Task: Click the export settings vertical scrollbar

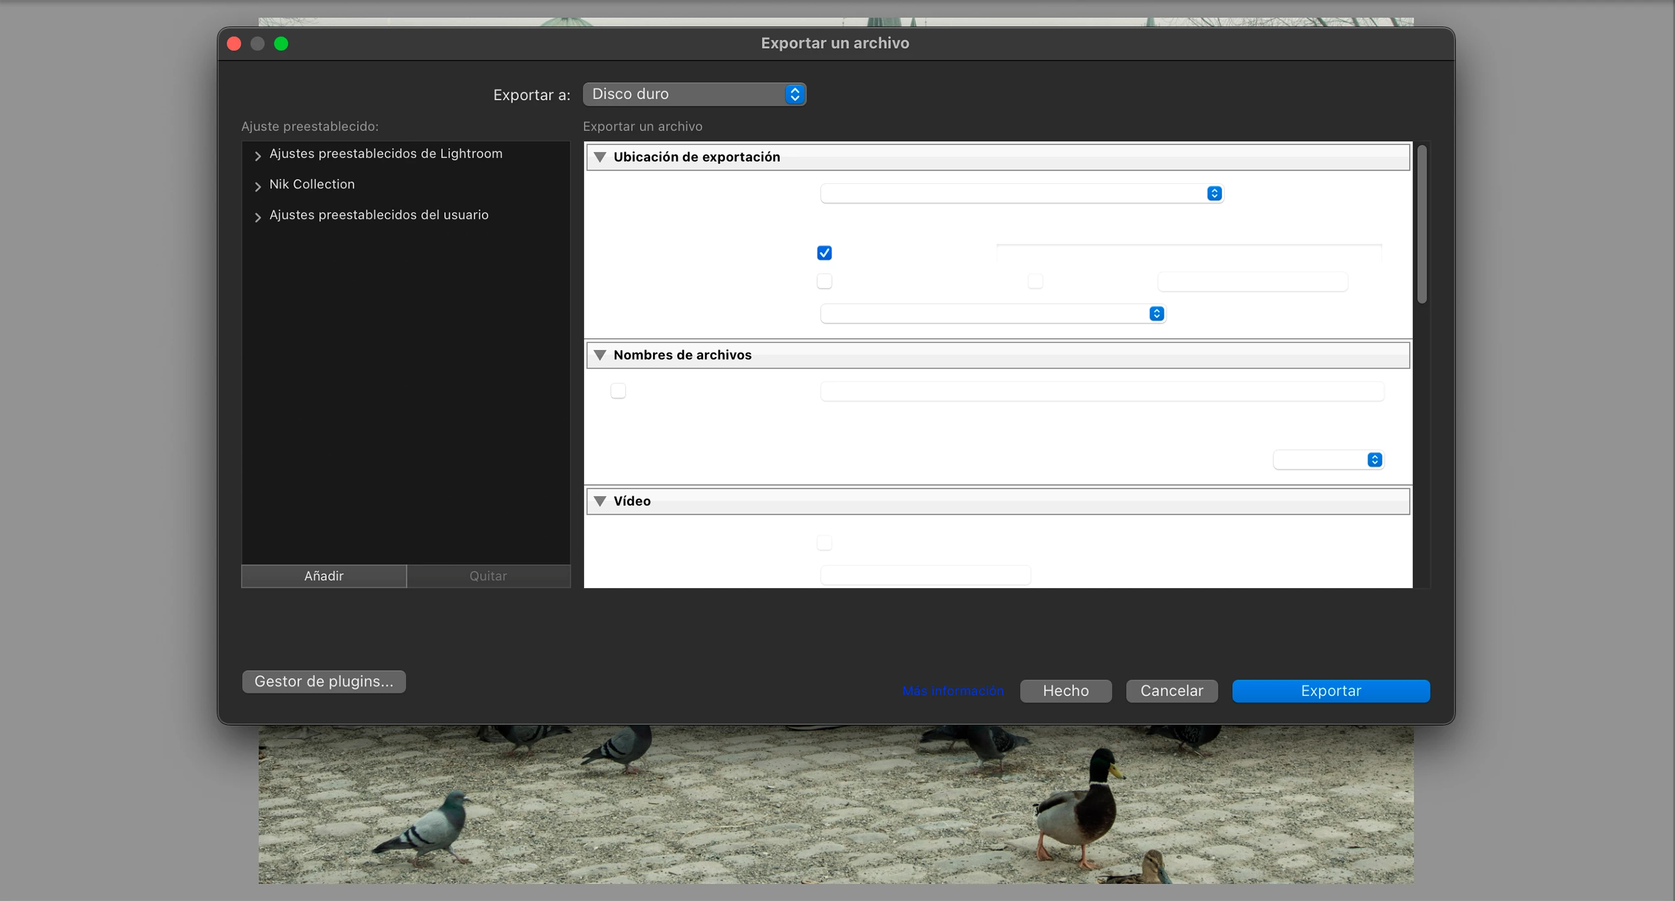Action: tap(1421, 224)
